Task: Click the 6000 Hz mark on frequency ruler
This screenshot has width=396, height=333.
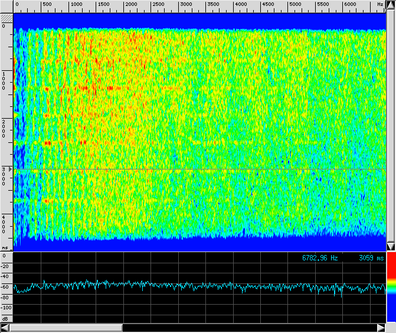Action: (351, 5)
